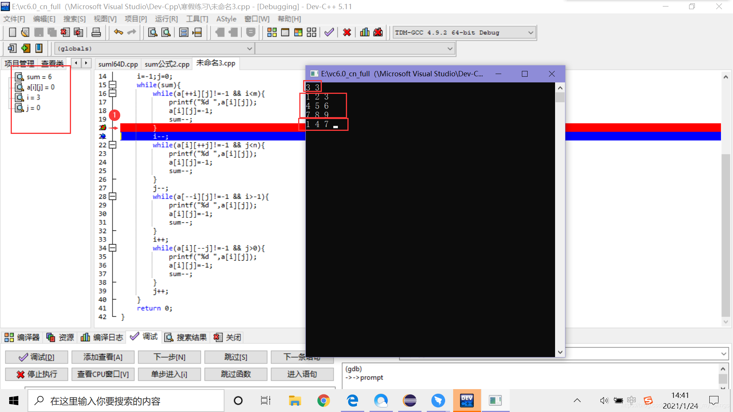Click the console window scrollbar down arrow
Viewport: 733px width, 412px height.
point(560,352)
